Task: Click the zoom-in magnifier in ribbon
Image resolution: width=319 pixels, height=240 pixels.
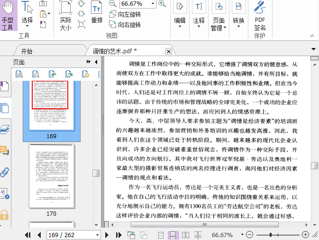Action: (162, 4)
